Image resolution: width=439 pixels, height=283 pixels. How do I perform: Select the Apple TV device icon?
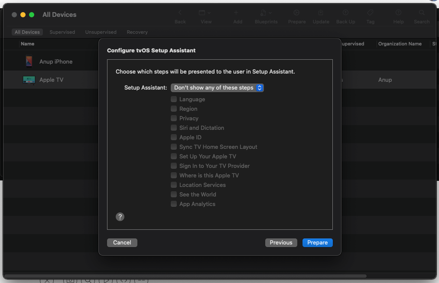tap(29, 80)
